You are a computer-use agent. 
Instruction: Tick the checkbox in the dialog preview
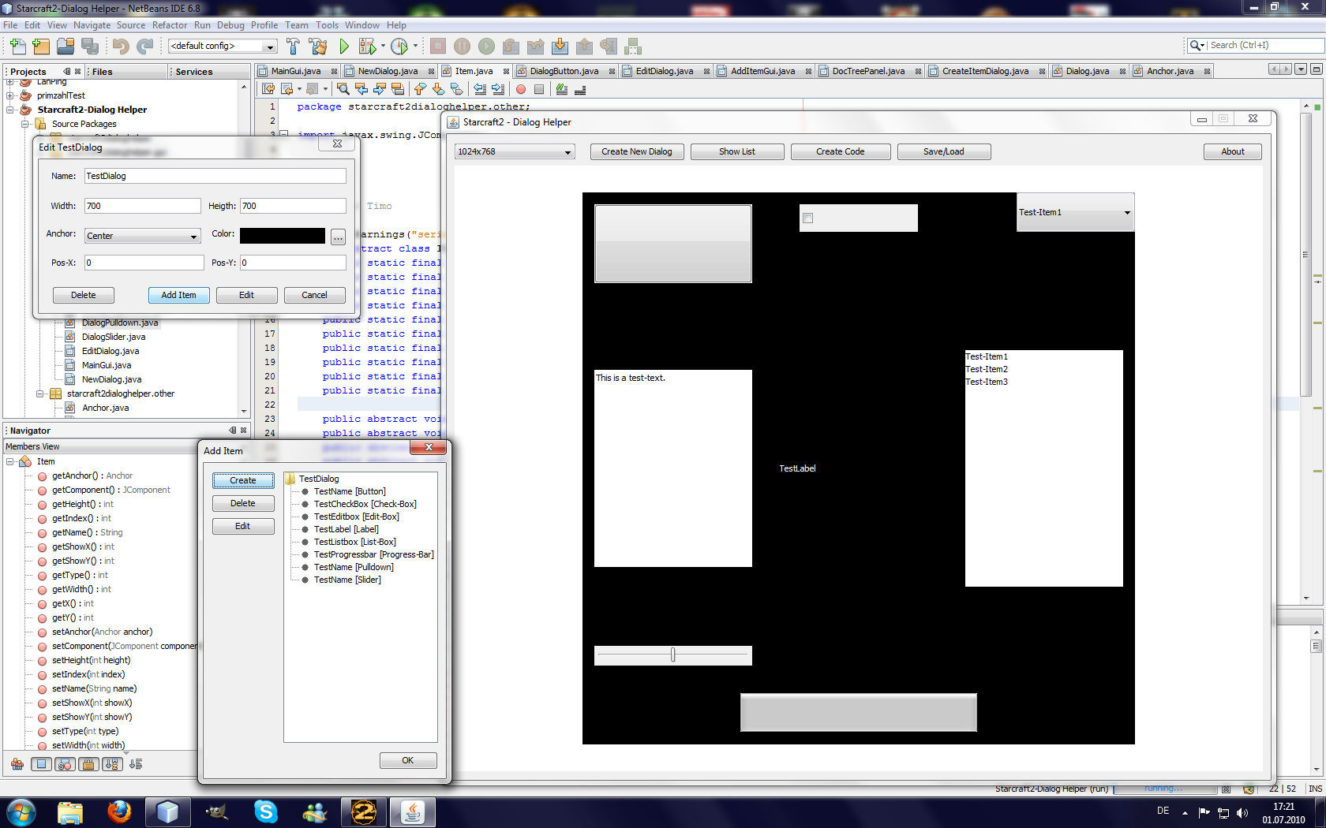[807, 218]
